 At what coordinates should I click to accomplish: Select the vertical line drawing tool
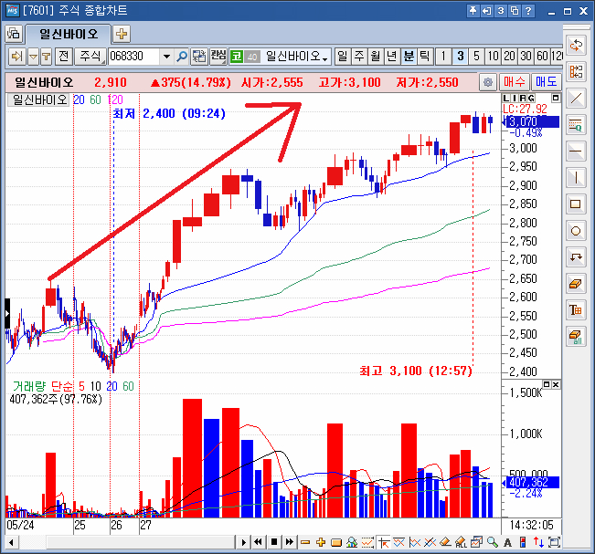tap(576, 177)
